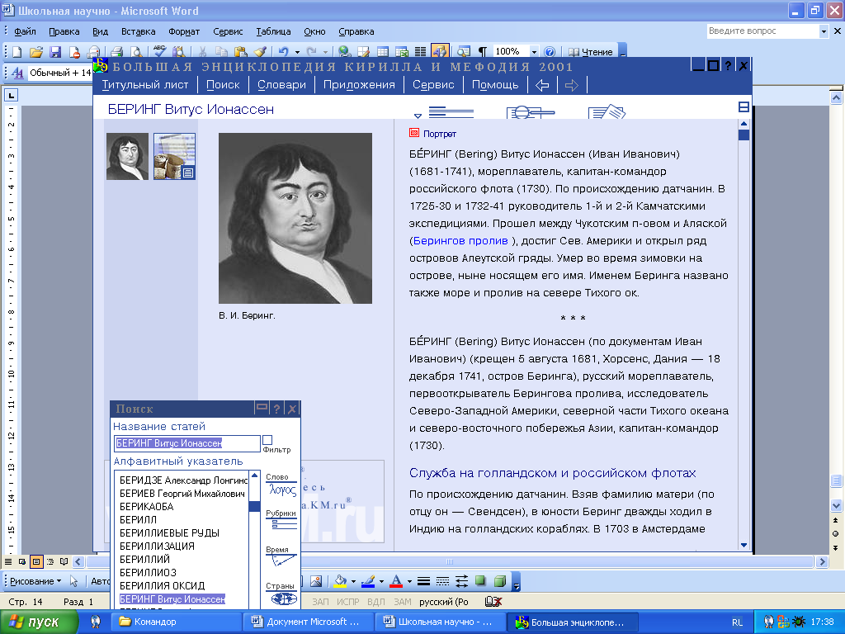Tick the Фильтр checkbox

tap(267, 440)
